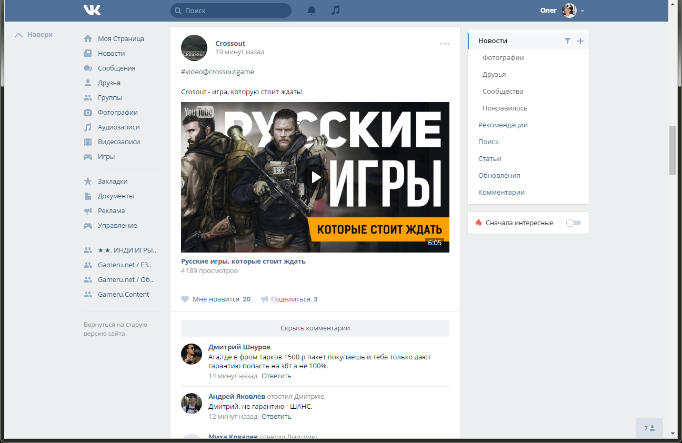The width and height of the screenshot is (682, 443).
Task: Click the Поиск search field
Action: (x=231, y=11)
